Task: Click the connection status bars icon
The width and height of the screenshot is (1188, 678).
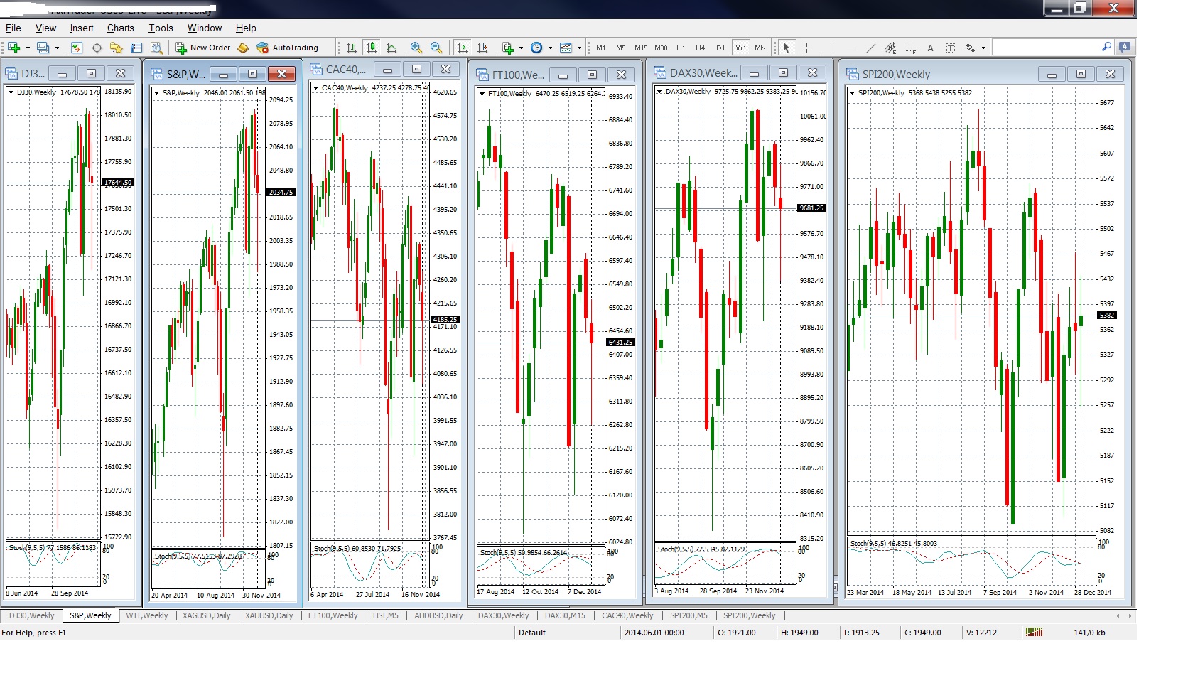Action: (x=1034, y=632)
